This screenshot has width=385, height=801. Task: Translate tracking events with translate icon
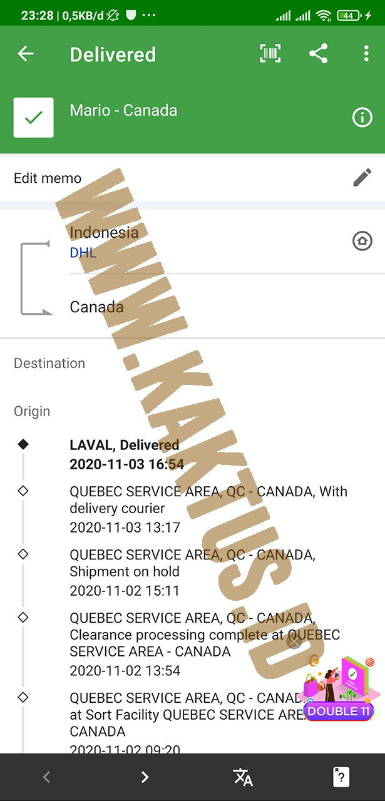click(x=243, y=777)
